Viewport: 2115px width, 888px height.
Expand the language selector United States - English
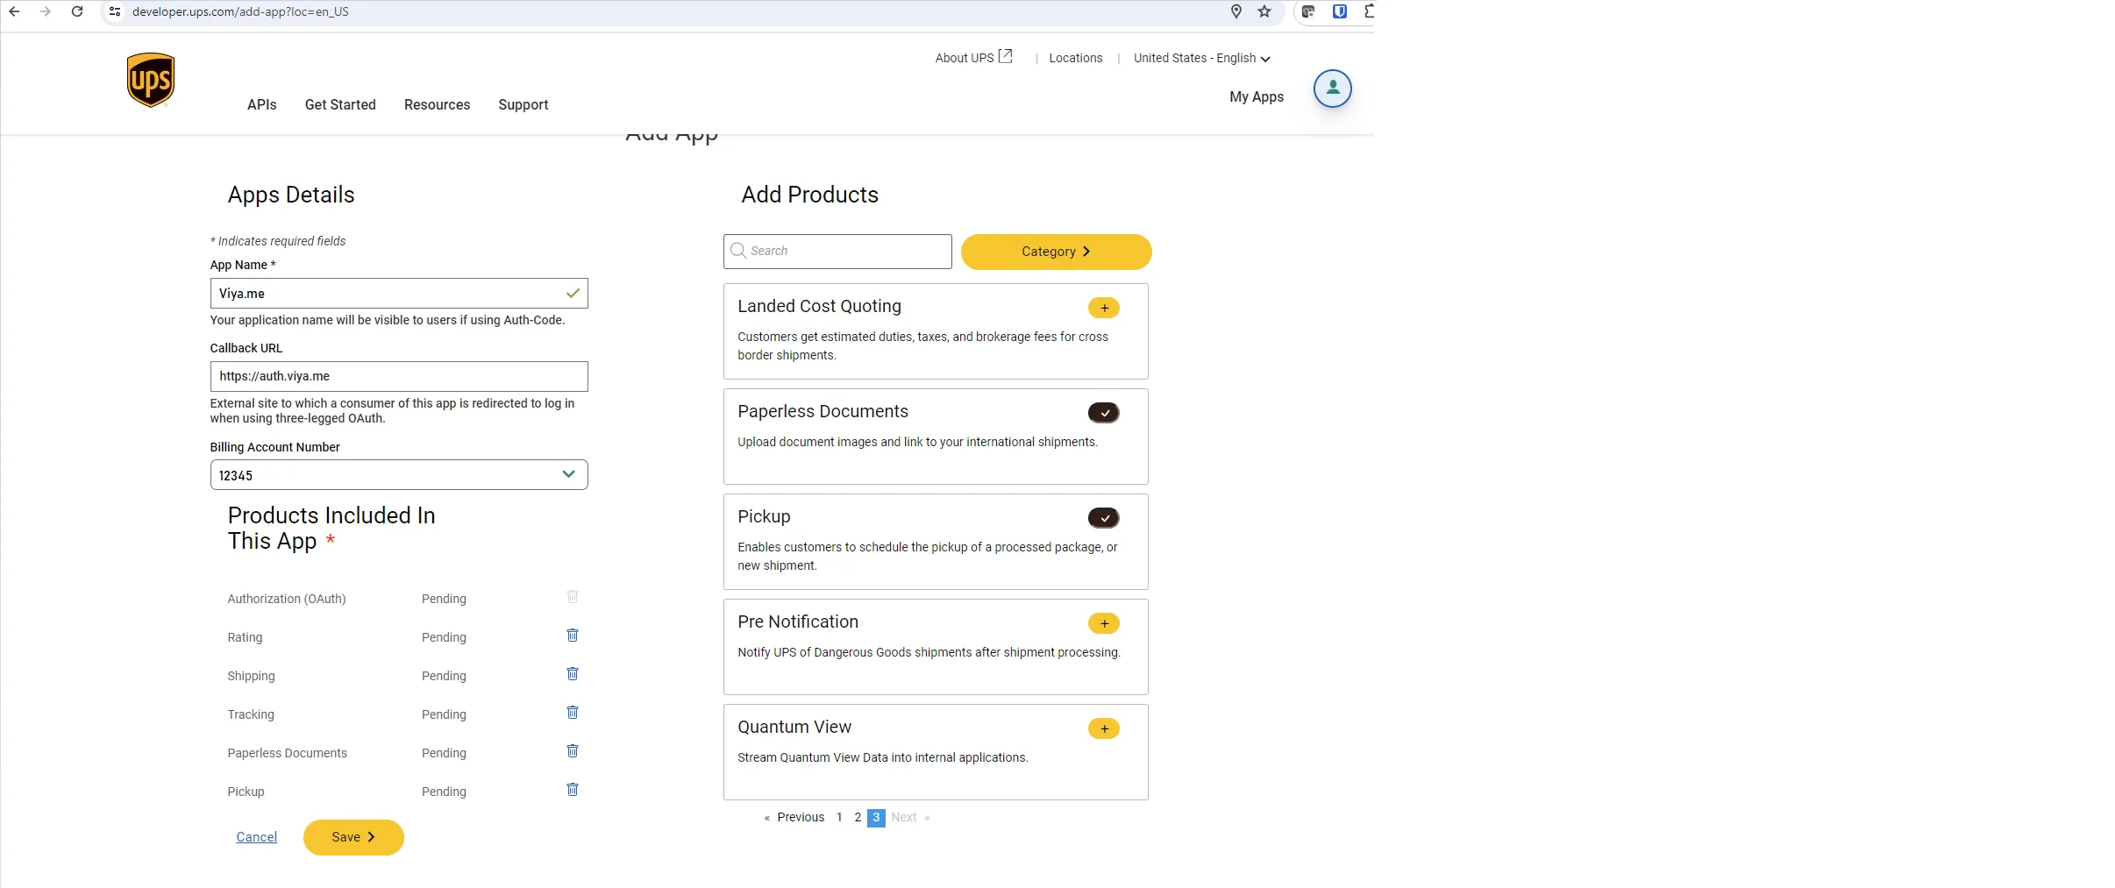click(1200, 58)
